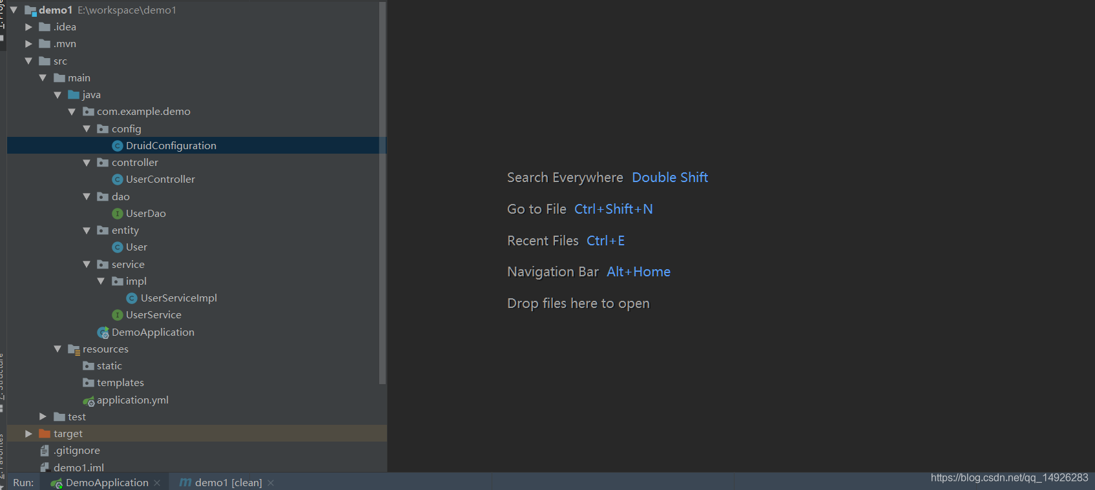Collapse the service package arrow
The height and width of the screenshot is (490, 1095).
point(87,264)
